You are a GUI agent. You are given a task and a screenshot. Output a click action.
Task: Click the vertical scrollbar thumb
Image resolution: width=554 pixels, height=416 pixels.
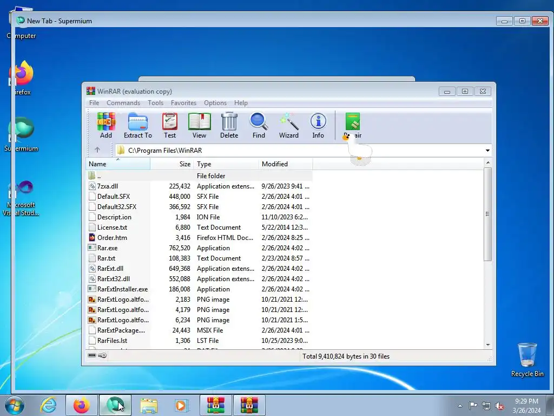click(487, 214)
